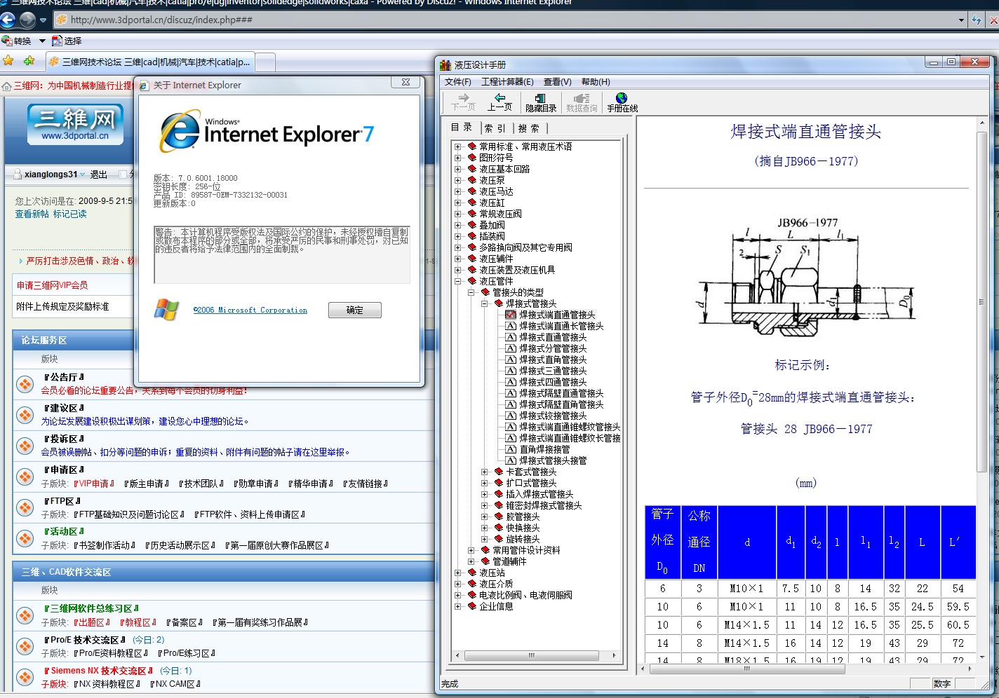Select the 直角焊接接管 tree item
Viewport: 999px width, 698px height.
[544, 449]
